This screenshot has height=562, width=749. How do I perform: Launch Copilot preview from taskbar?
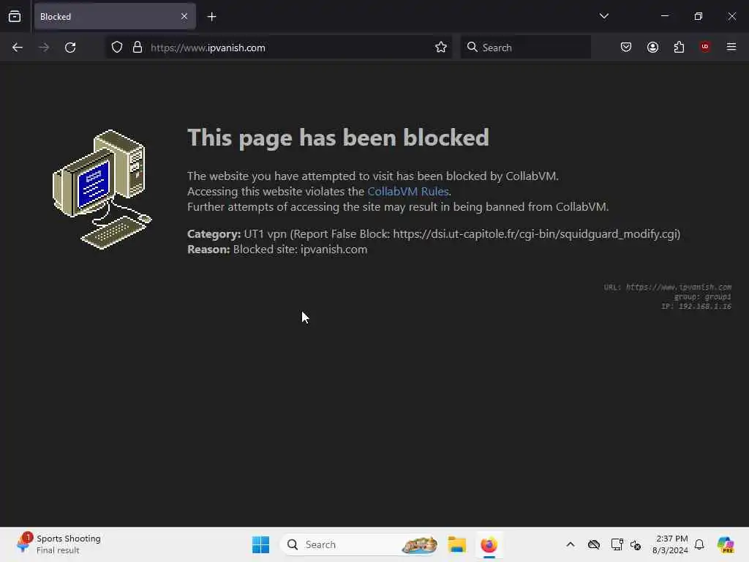[x=726, y=544]
